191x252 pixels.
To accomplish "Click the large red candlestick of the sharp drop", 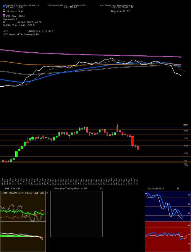I will (133, 141).
